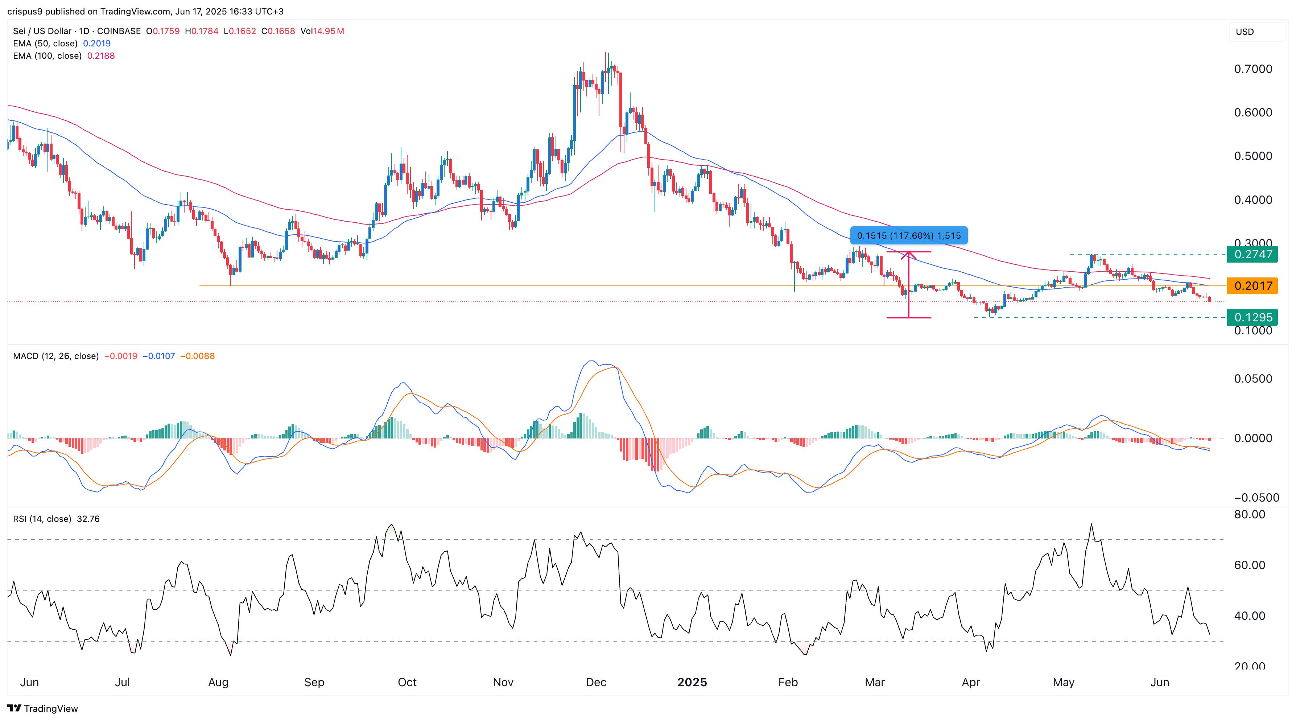Viewport: 1296px width, 721px height.
Task: Click the 2025 label on time axis
Action: tap(692, 682)
